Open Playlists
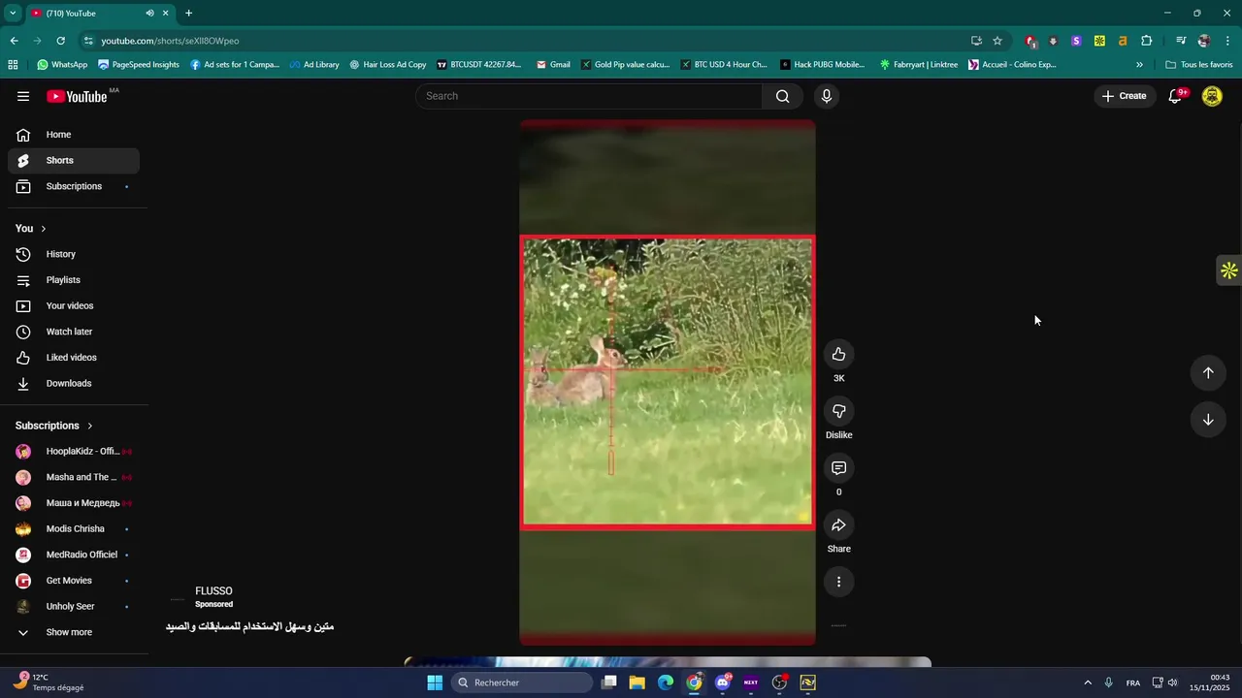 point(74,280)
